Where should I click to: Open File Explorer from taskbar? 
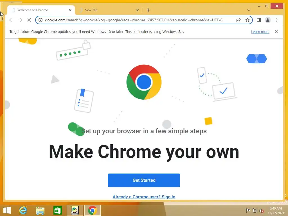(x=40, y=210)
